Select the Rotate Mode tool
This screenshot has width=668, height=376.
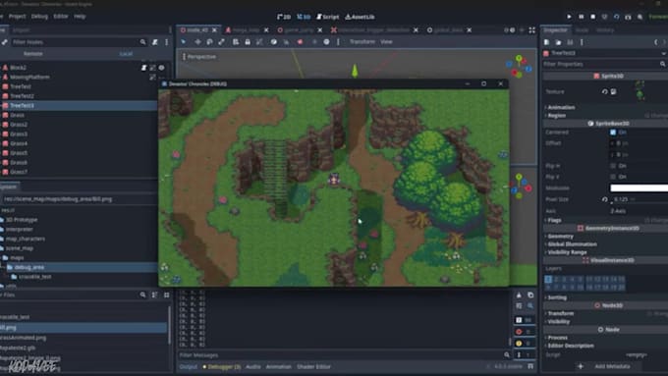tap(209, 42)
